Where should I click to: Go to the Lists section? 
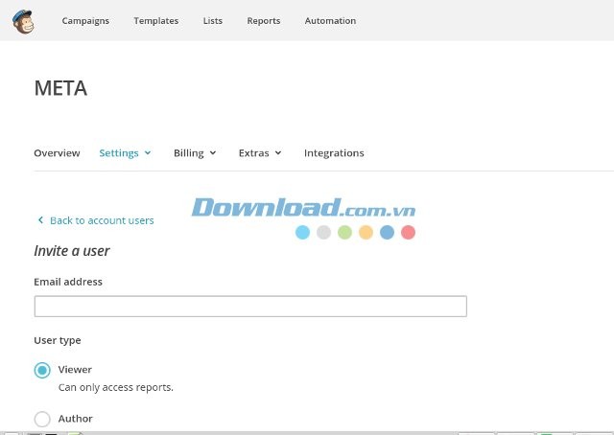(x=213, y=21)
